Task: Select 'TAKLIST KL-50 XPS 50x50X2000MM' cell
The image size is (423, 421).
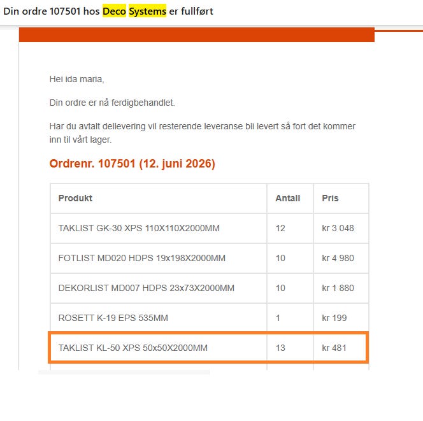Action: pyautogui.click(x=159, y=348)
